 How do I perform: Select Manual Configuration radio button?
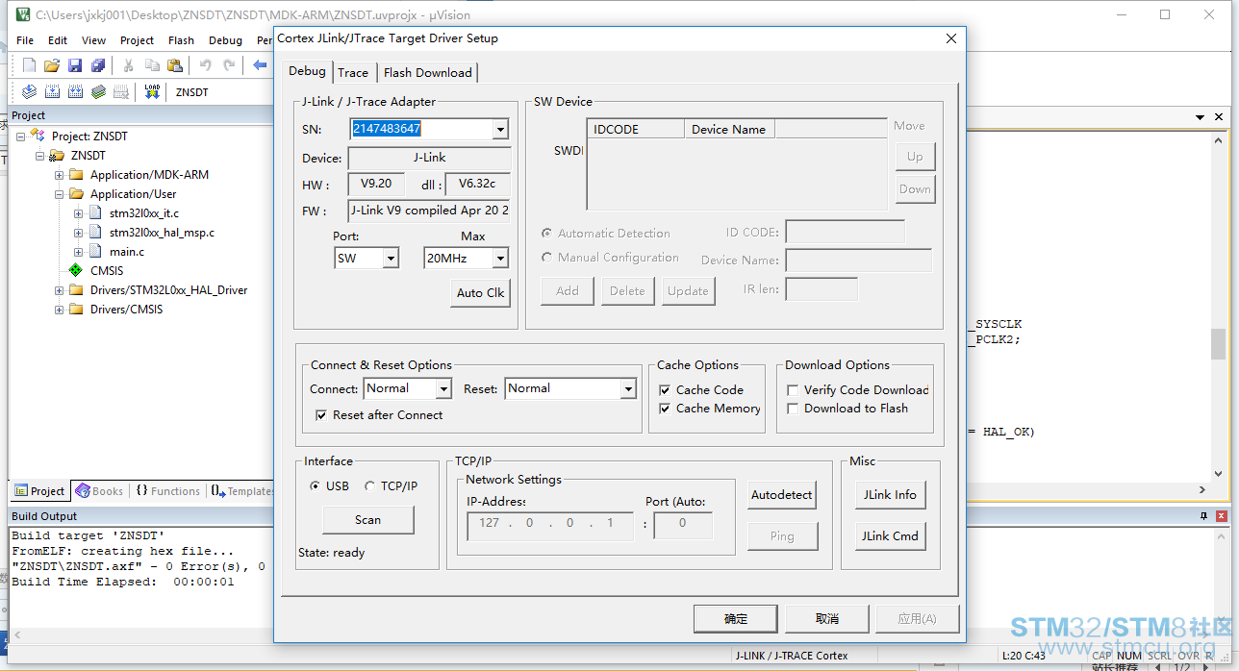547,258
